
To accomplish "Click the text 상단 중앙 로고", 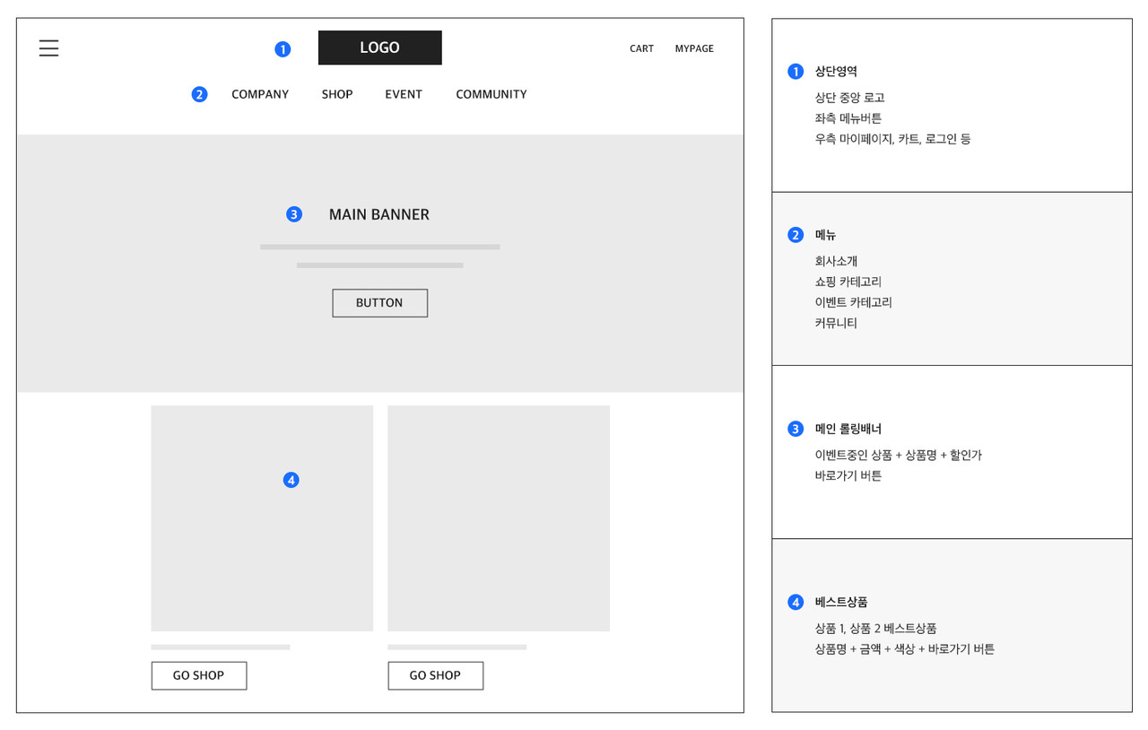I will tap(849, 98).
